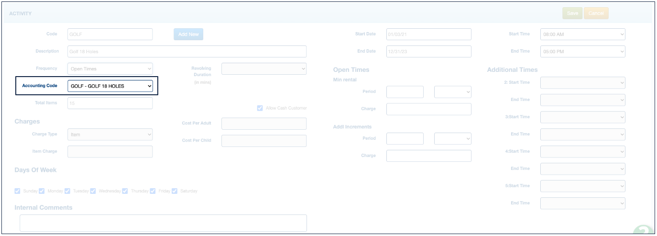Expand the Frequency dropdown
The image size is (657, 236).
[110, 69]
